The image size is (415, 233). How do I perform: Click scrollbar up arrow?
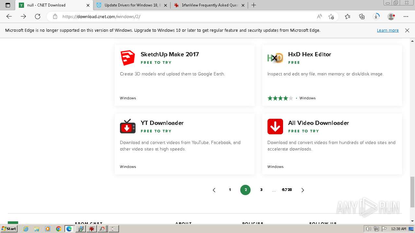(412, 41)
